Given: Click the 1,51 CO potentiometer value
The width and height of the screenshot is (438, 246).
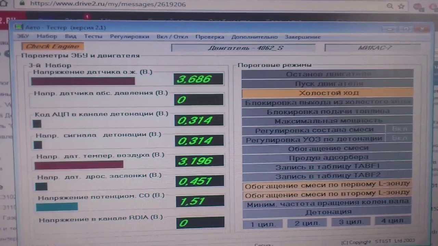Looking at the screenshot, I should click(x=201, y=201).
